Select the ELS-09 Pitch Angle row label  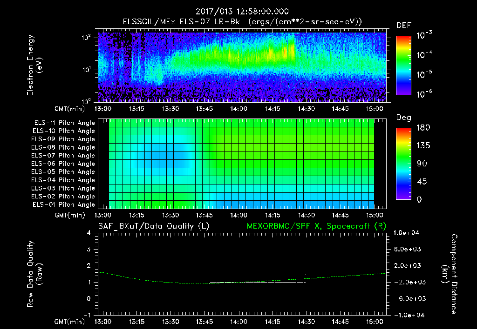coord(63,139)
